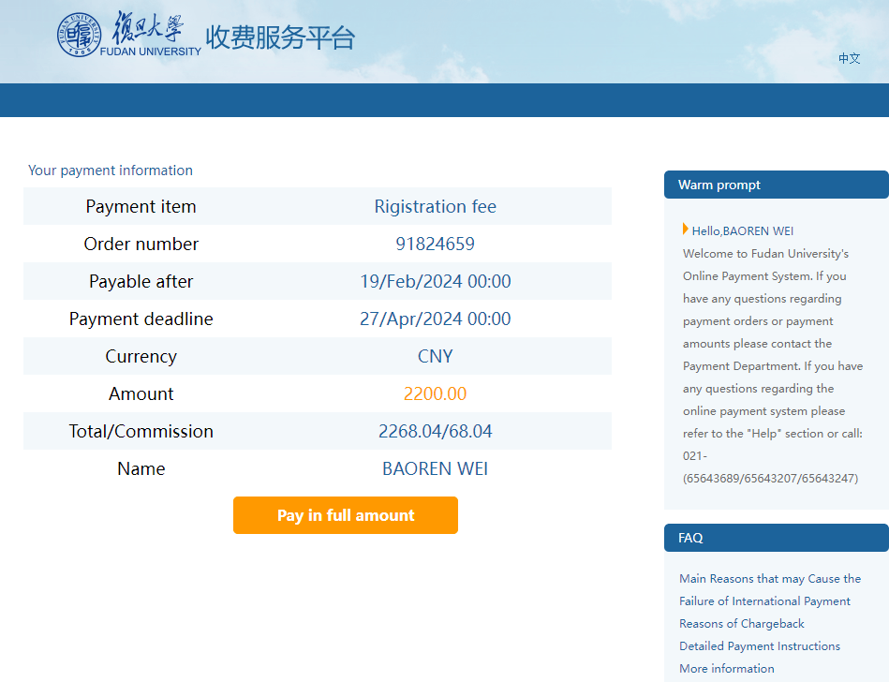Click the CNY currency value

[435, 356]
